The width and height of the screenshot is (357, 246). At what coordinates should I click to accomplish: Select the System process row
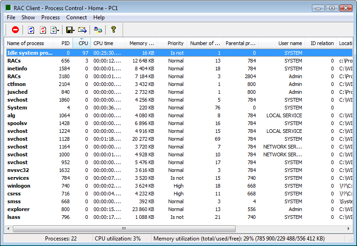pyautogui.click(x=179, y=108)
